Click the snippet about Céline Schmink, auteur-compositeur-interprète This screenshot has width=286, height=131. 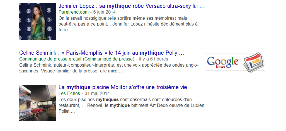coord(109,68)
